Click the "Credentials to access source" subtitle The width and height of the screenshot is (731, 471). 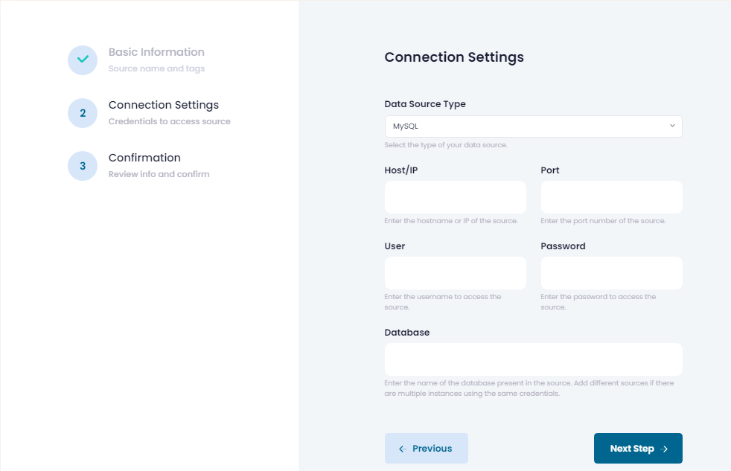coord(169,121)
